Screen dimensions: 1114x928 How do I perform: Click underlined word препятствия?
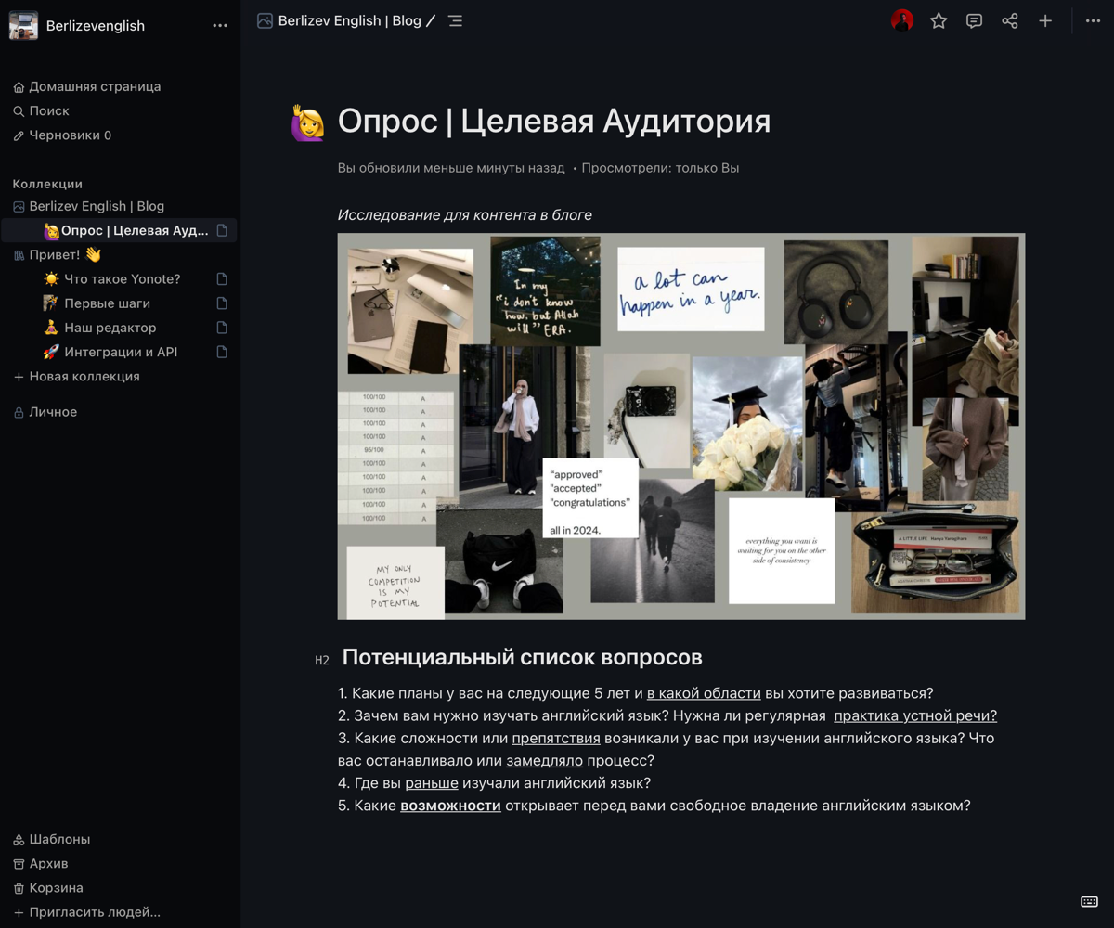click(x=556, y=739)
